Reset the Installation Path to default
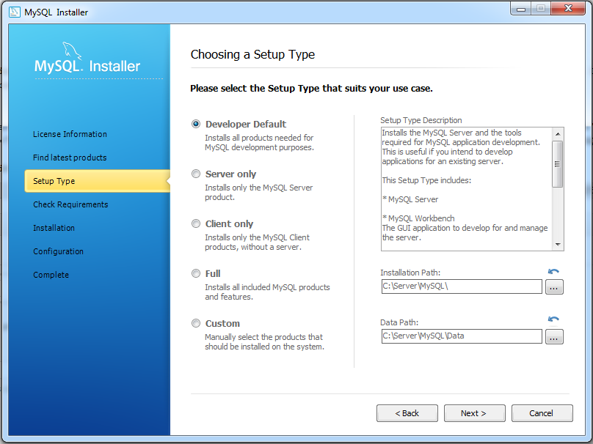 [553, 272]
